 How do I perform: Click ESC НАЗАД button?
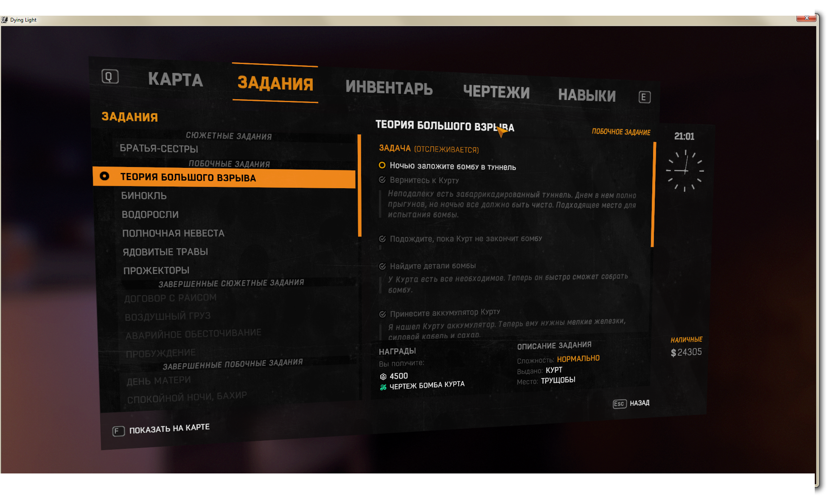click(632, 404)
